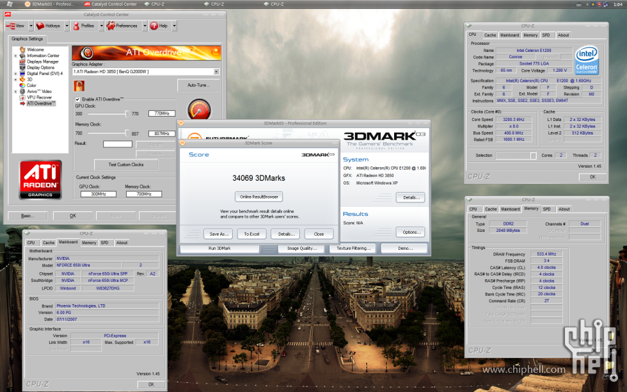627x392 pixels.
Task: Click the Digital Panel (DVI) 4 tree icon
Action: click(22, 74)
